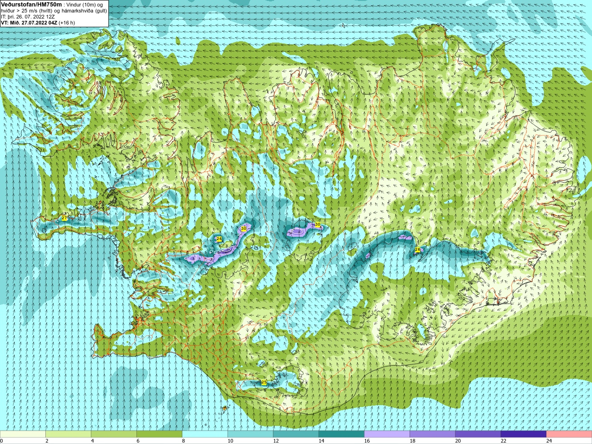
Task: Click the pink above-24 m/s legend swatch
Action: tap(569, 434)
